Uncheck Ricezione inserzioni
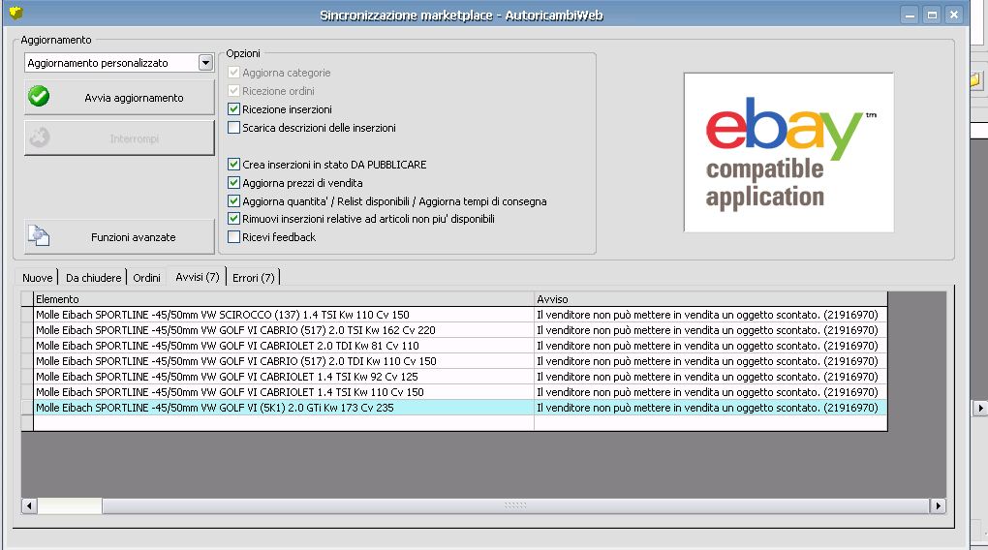The image size is (988, 550). coord(233,109)
